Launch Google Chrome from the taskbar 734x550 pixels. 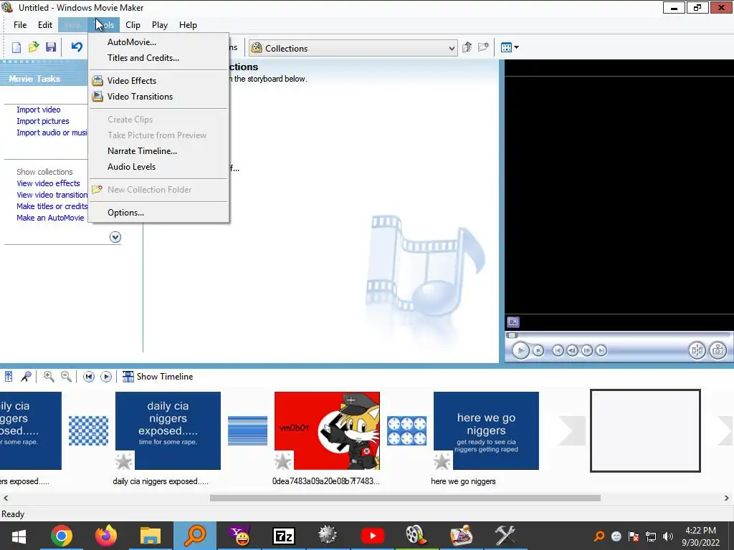(x=62, y=536)
